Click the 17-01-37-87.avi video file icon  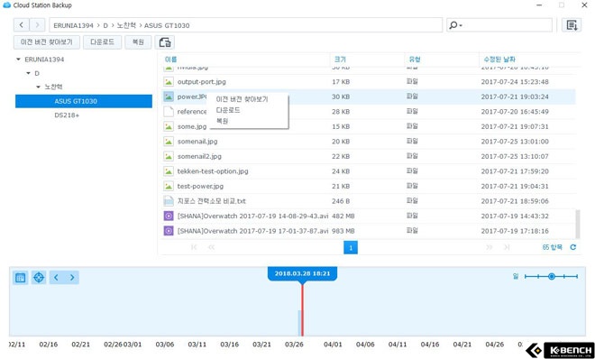click(x=169, y=231)
